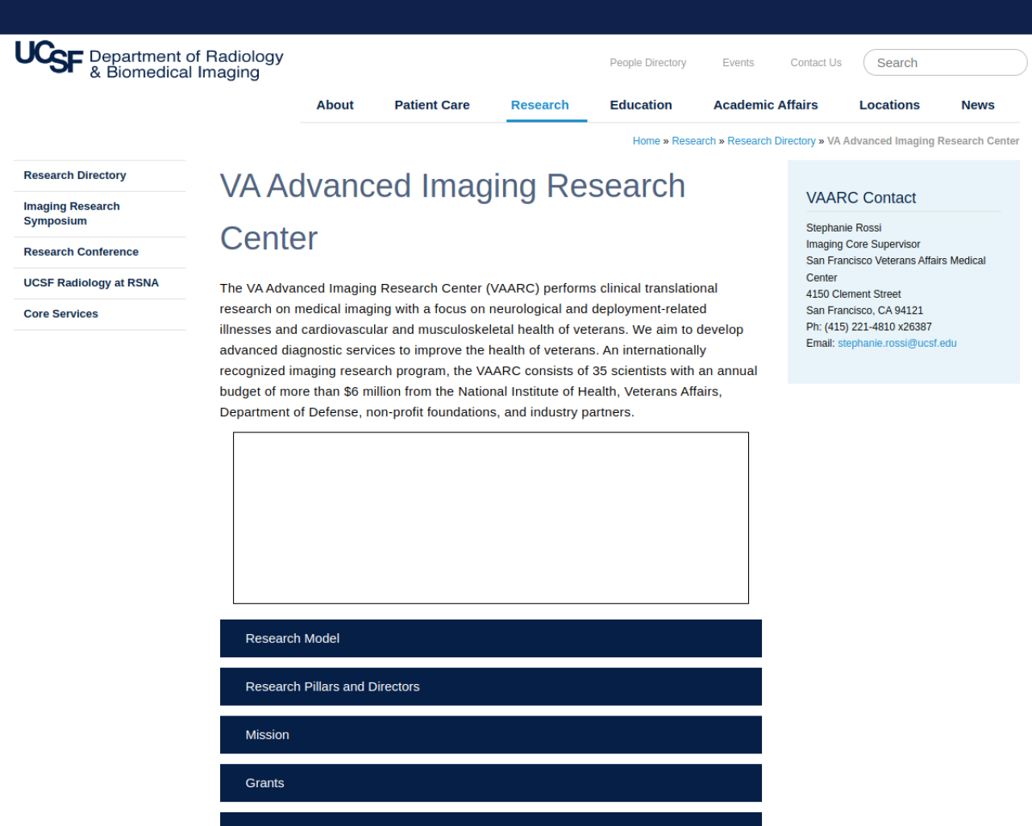Screen dimensions: 1032x826
Task: Click the '4150 Clement Street' address line
Action: click(x=853, y=294)
